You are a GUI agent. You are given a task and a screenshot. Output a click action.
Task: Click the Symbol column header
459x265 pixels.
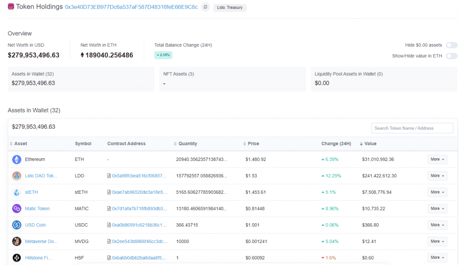(x=83, y=143)
